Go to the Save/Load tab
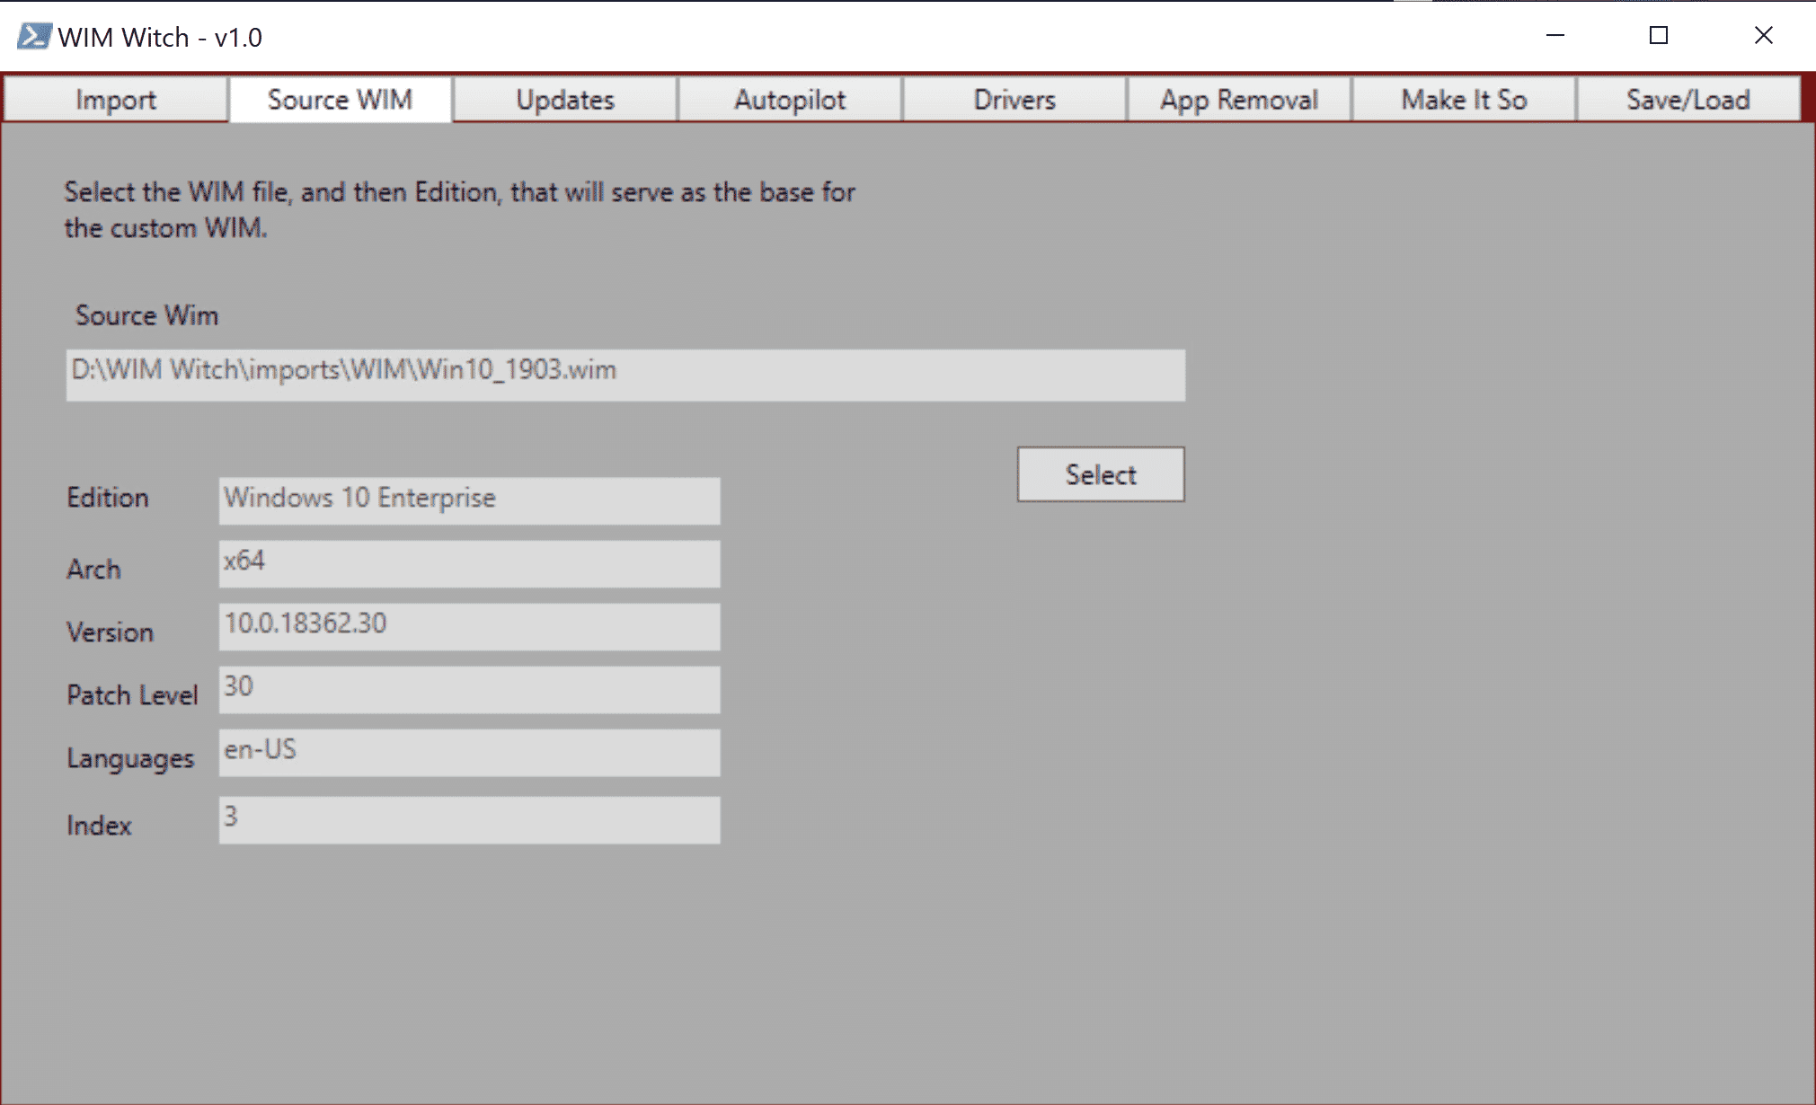The height and width of the screenshot is (1105, 1816). 1688,100
